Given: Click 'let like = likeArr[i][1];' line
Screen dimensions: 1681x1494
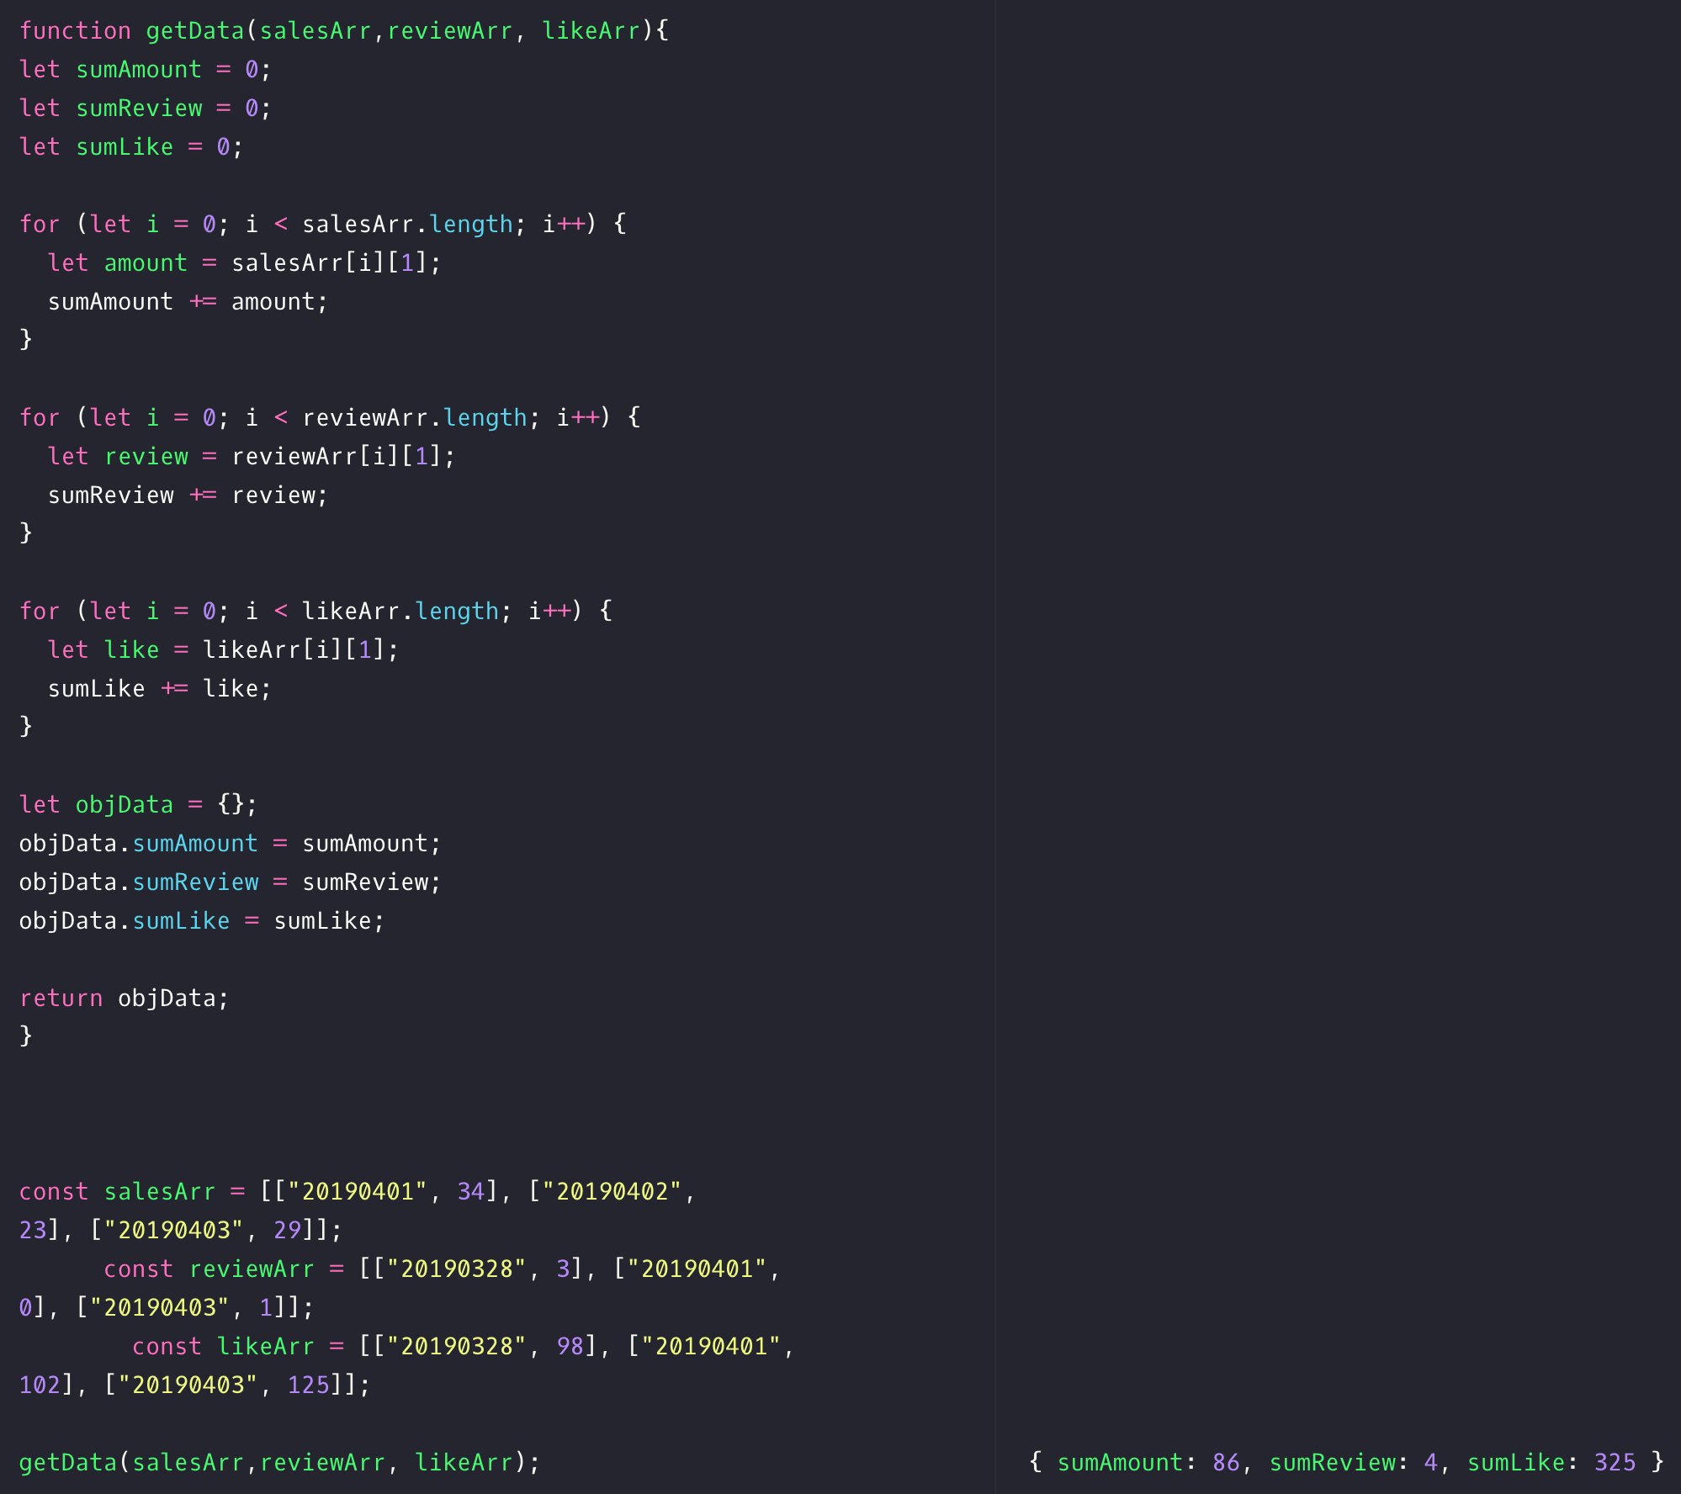Looking at the screenshot, I should click(223, 650).
